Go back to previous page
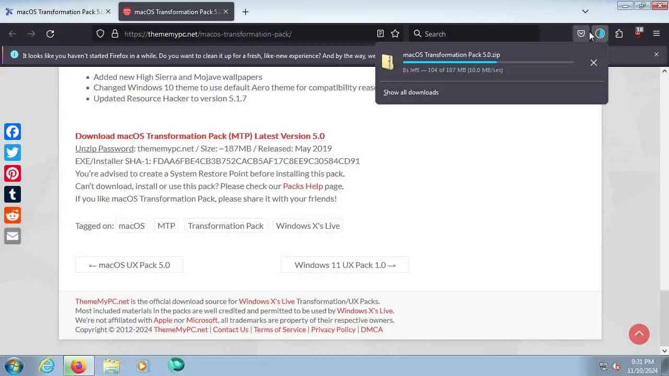The width and height of the screenshot is (669, 376). [x=13, y=34]
